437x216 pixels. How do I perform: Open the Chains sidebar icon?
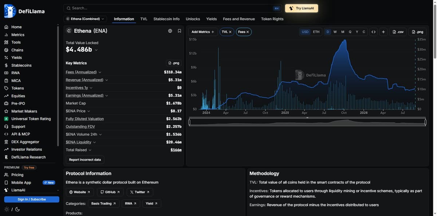point(6,50)
